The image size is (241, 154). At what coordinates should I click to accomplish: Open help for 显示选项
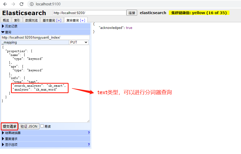click(x=89, y=145)
